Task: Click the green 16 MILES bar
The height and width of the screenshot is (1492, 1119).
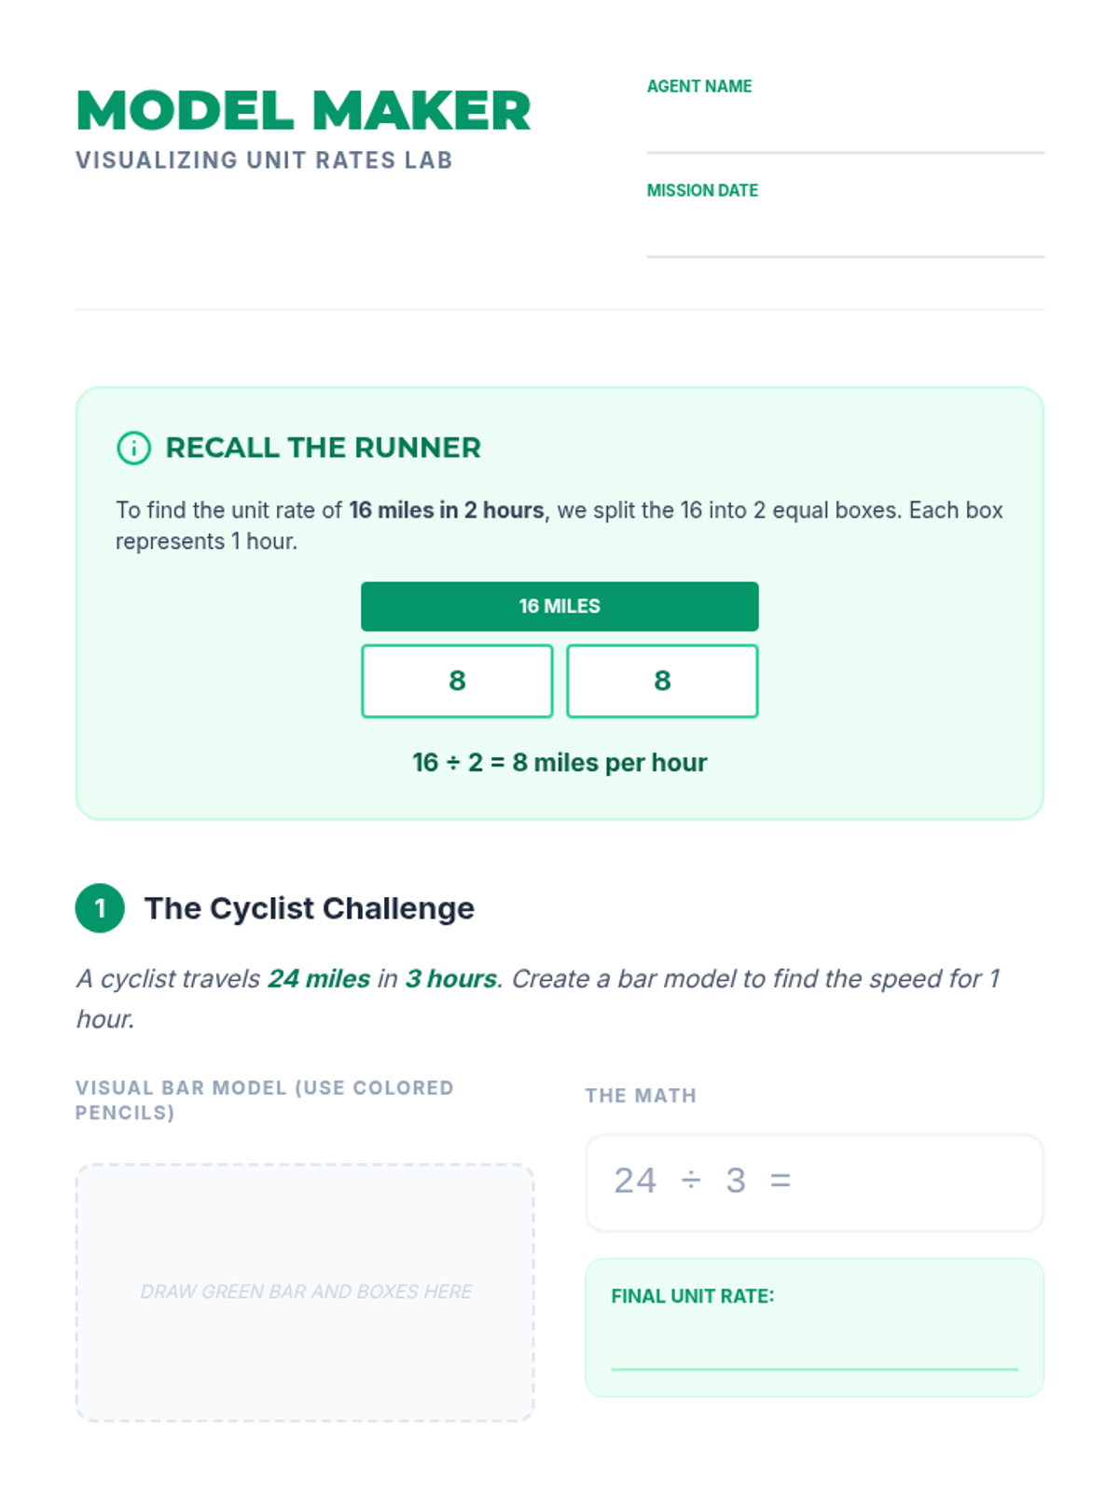Action: coord(559,606)
